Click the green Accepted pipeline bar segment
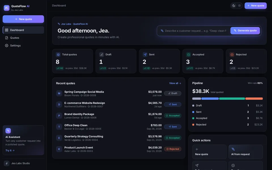Screen dimensions: 272x170 coord(232,99)
